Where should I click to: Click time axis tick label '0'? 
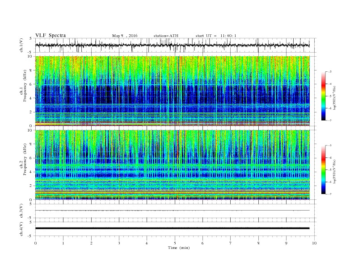tap(35, 243)
